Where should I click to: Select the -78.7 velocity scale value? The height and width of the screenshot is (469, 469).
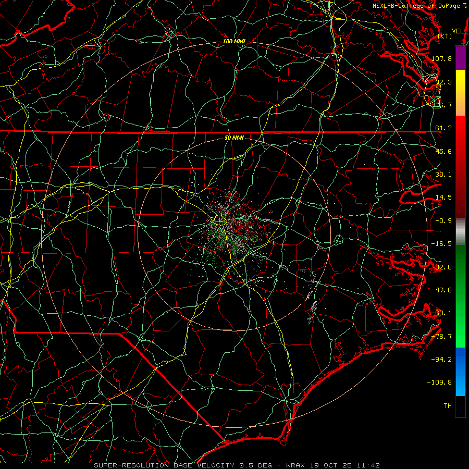pyautogui.click(x=442, y=337)
